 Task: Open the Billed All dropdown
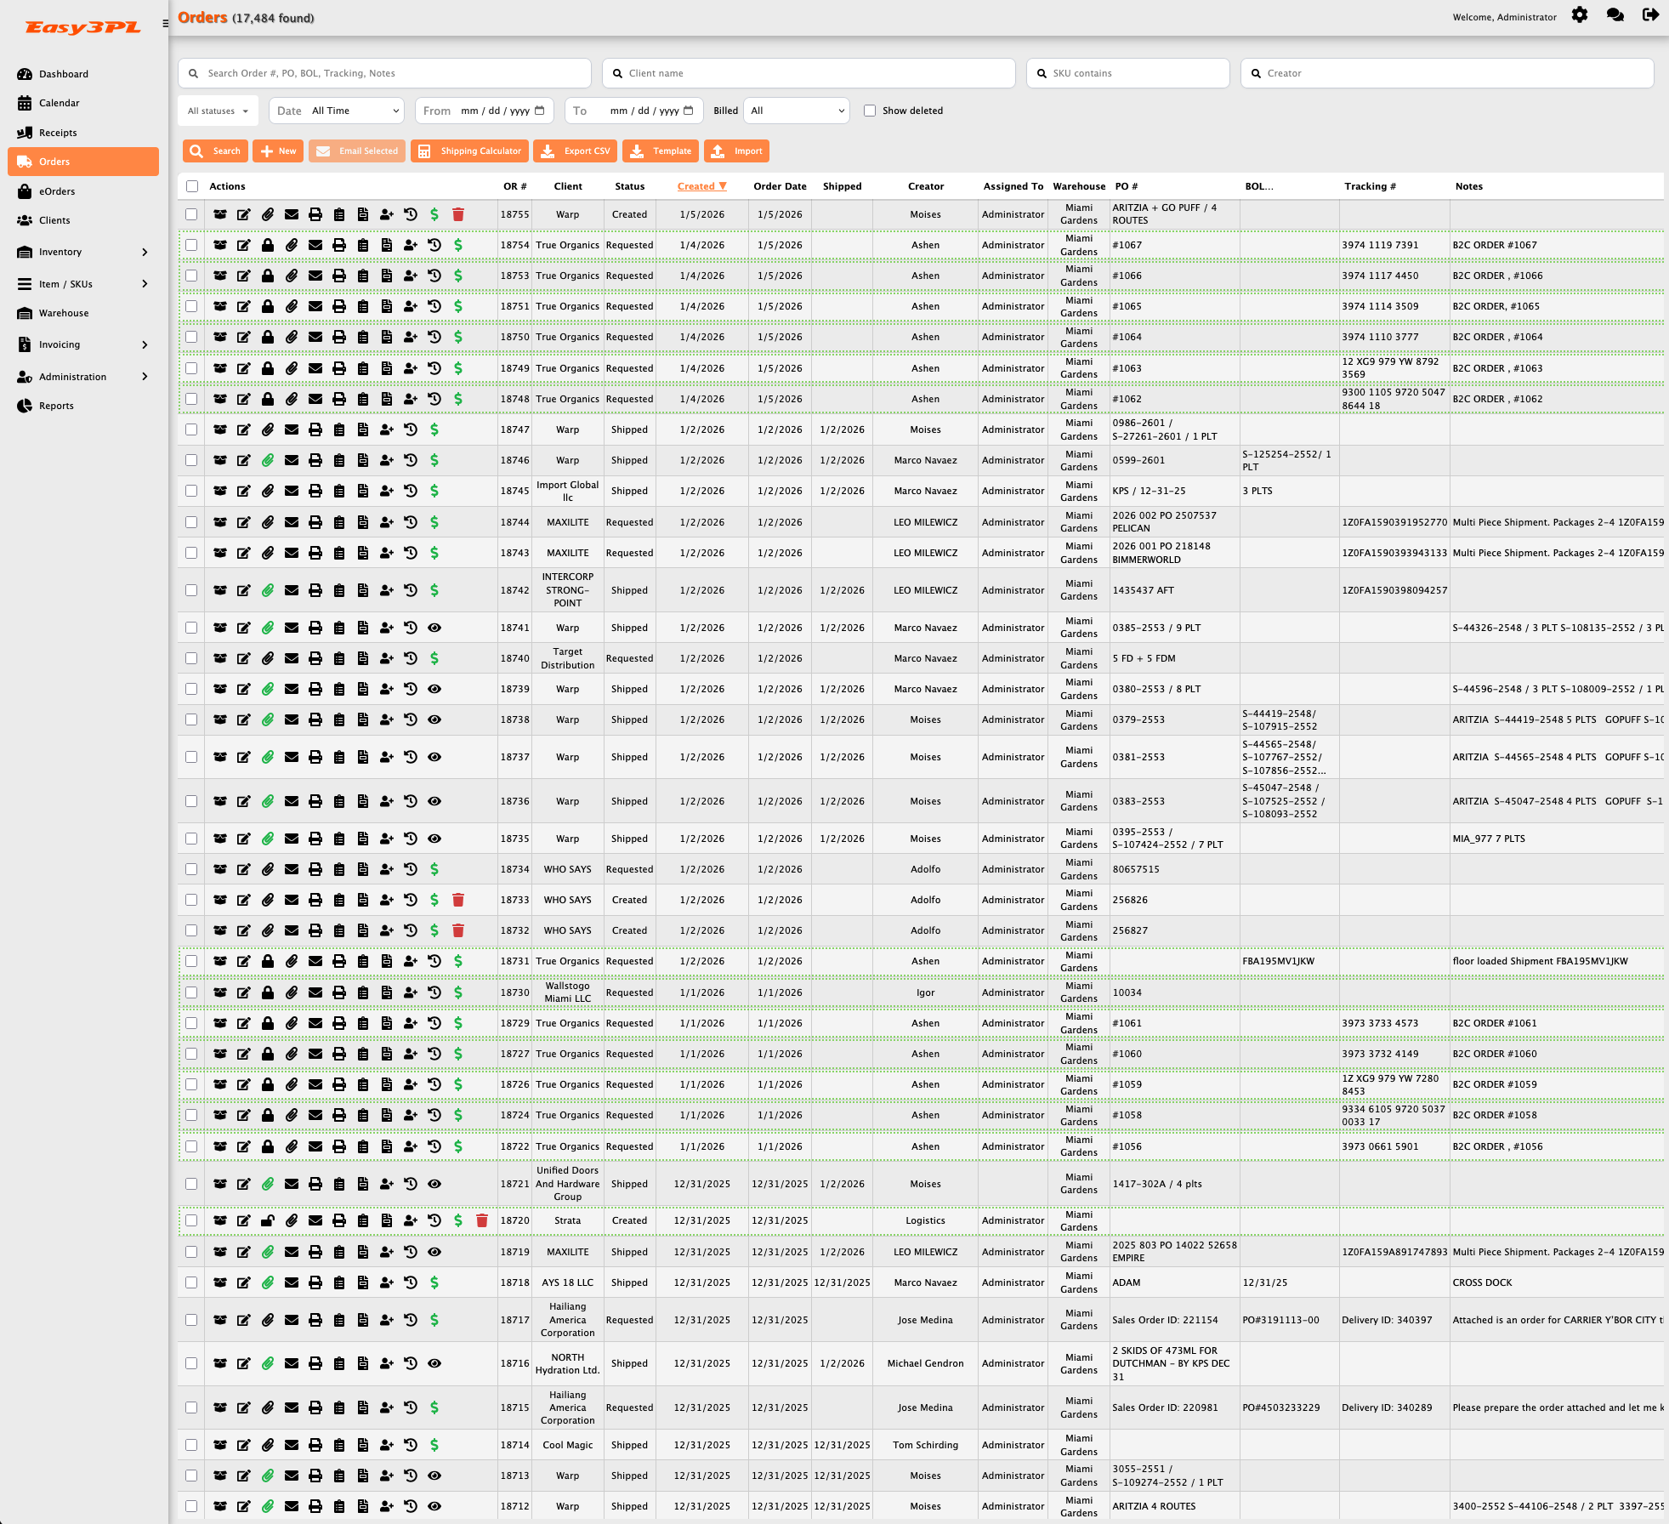coord(795,111)
